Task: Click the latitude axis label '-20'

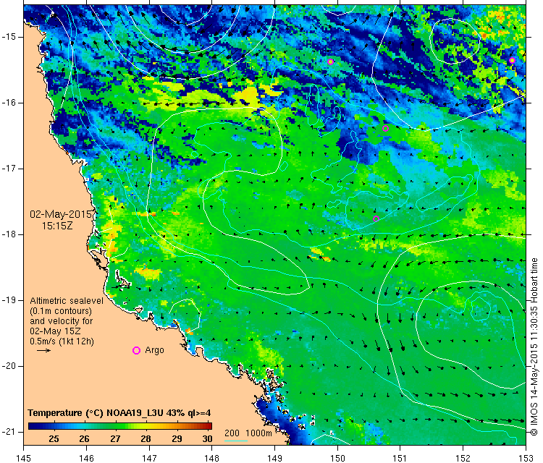Action: pos(9,366)
